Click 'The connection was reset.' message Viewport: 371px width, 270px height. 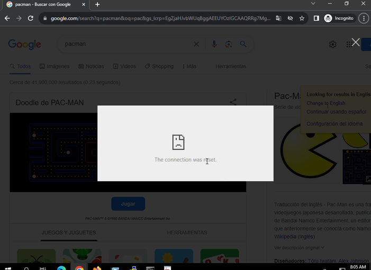pos(185,160)
